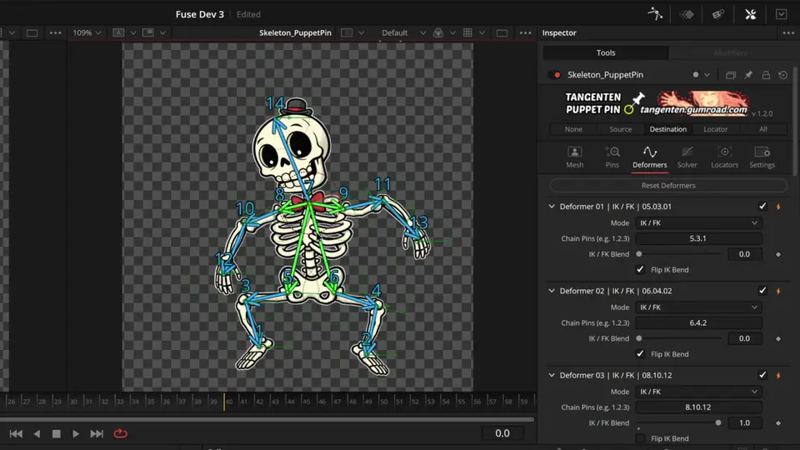The height and width of the screenshot is (450, 800).
Task: Click the split view icon beside Skeleton_PuppetPin
Action: click(347, 32)
